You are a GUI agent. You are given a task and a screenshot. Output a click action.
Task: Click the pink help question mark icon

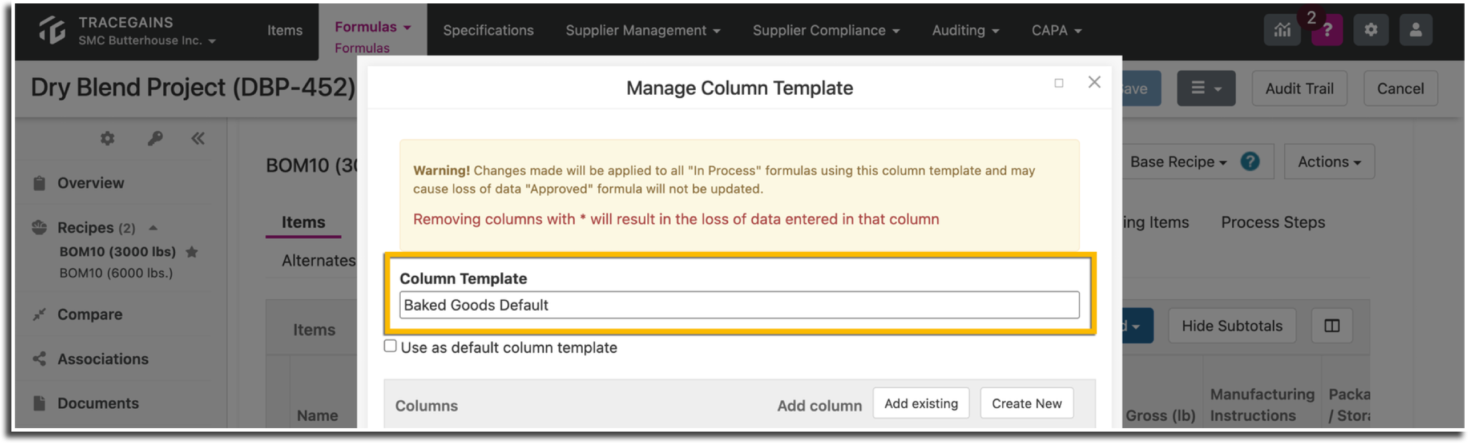click(x=1327, y=30)
